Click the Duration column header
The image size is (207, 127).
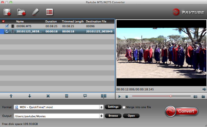[51, 21]
